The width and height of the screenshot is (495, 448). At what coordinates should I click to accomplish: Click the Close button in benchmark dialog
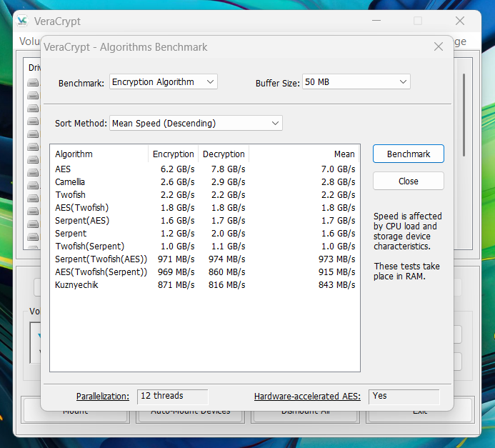(408, 181)
